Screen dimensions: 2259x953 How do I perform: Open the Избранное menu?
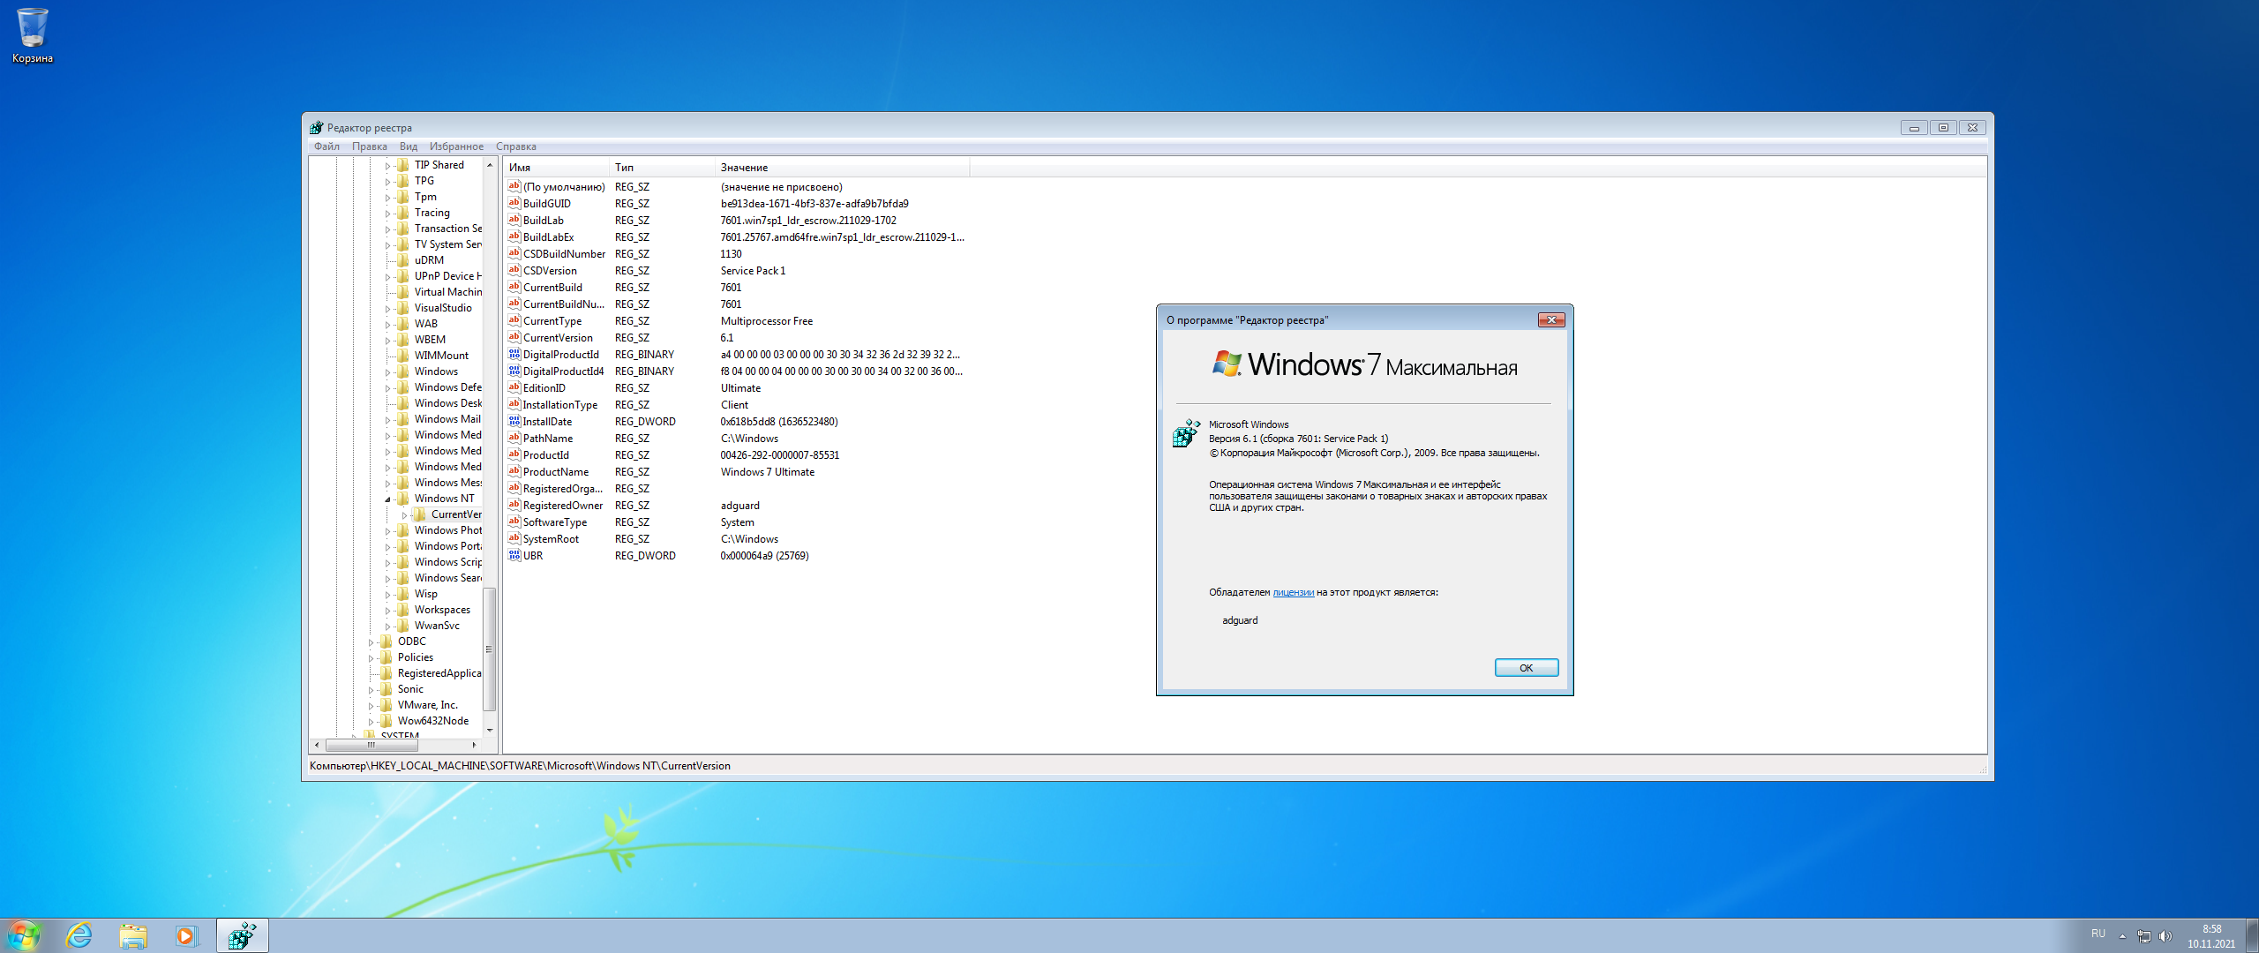[x=456, y=146]
